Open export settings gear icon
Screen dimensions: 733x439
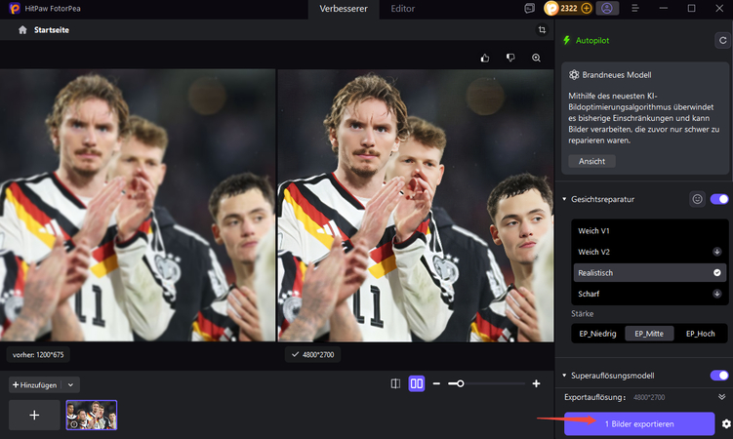click(725, 423)
